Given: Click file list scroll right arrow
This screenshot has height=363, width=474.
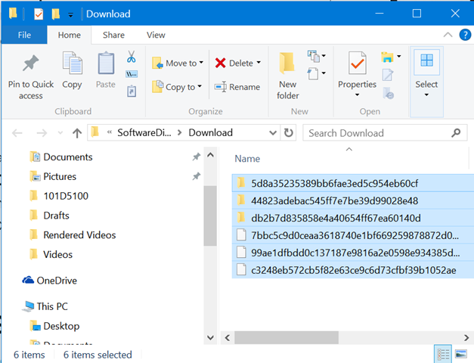Looking at the screenshot, I should click(x=466, y=337).
